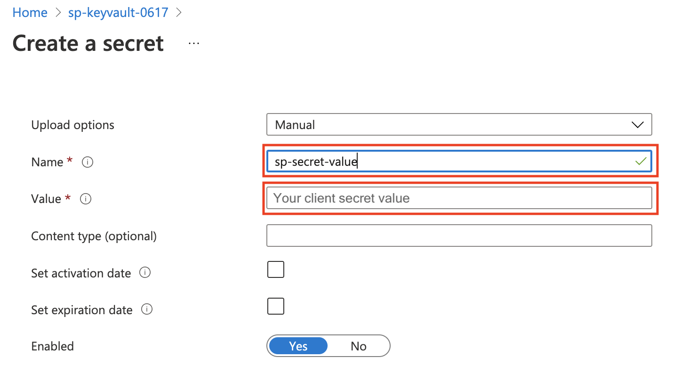This screenshot has height=390, width=689.
Task: Click the info icon beside Name field
Action: click(88, 162)
